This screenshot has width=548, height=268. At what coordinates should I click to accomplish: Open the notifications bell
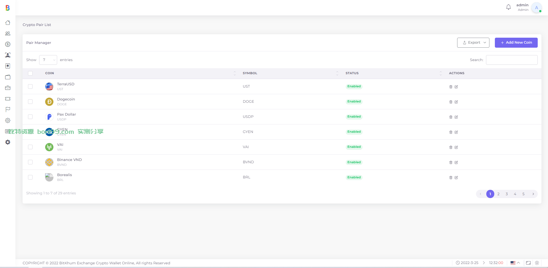pyautogui.click(x=508, y=7)
